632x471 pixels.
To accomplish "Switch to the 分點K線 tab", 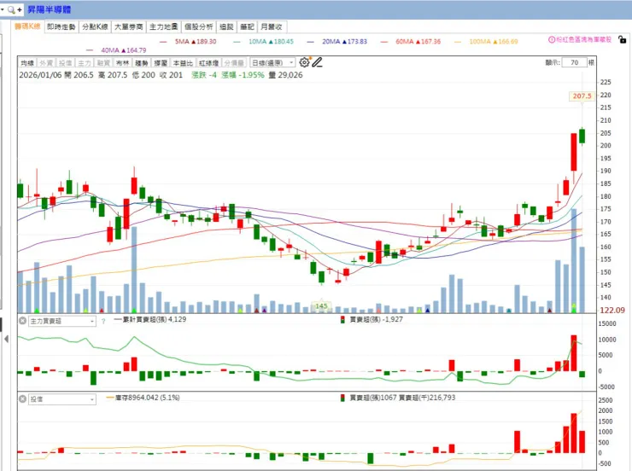I will click(x=95, y=26).
